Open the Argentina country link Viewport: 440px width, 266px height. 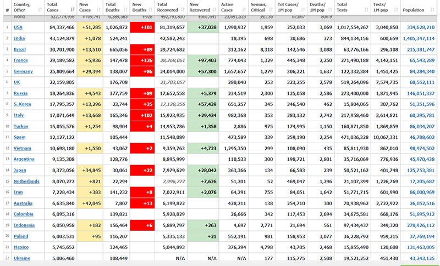(x=24, y=159)
